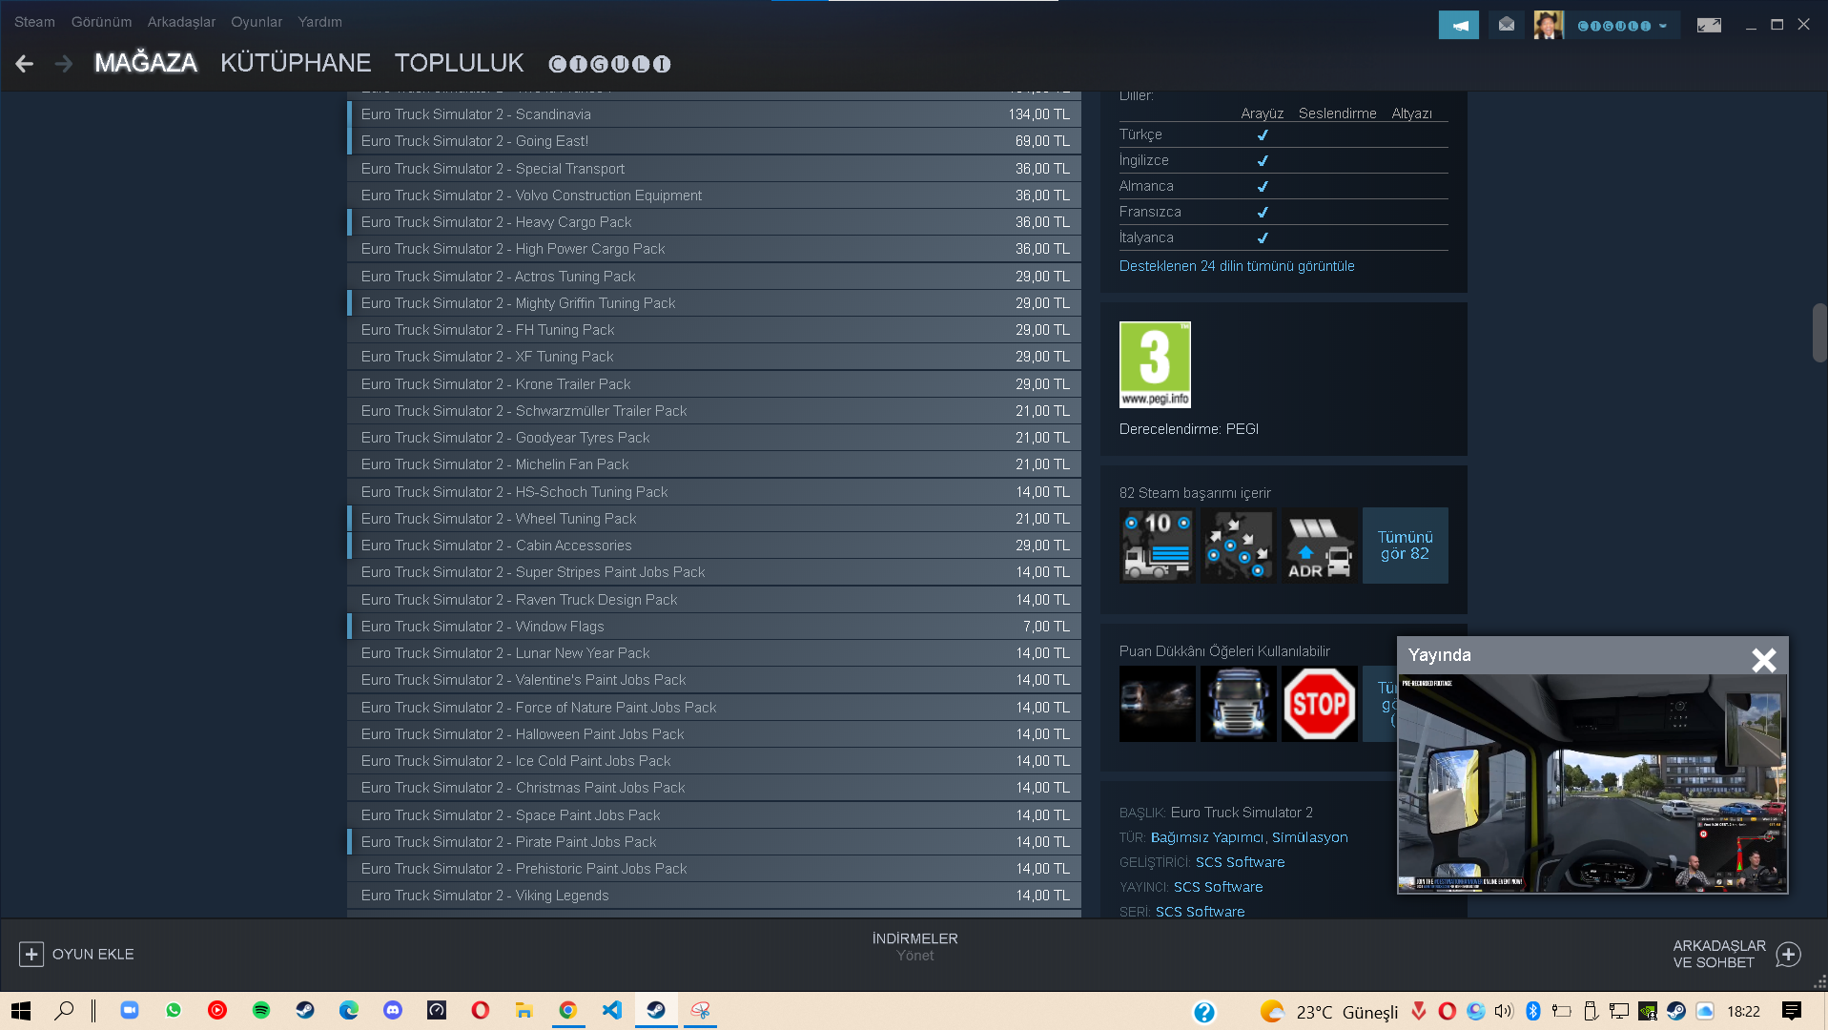Close the Yayında broadcast popup
1828x1030 pixels.
coord(1763,659)
